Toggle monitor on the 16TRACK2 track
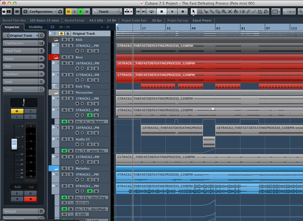 [83, 69]
